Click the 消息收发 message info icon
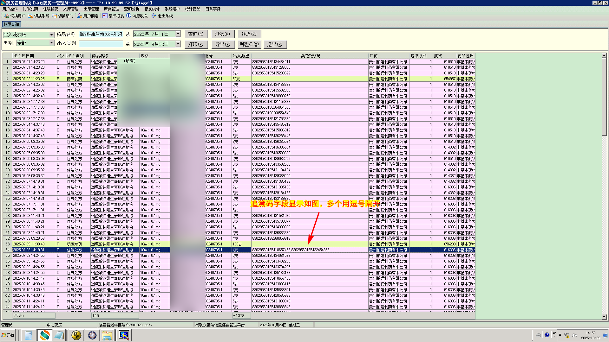The width and height of the screenshot is (609, 342). [x=128, y=16]
